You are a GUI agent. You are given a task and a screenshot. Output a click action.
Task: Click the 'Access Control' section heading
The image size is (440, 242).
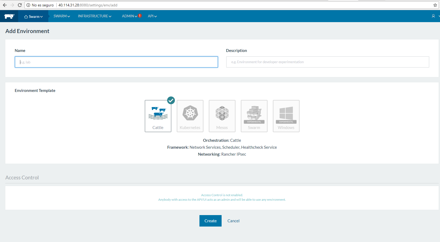[22, 178]
